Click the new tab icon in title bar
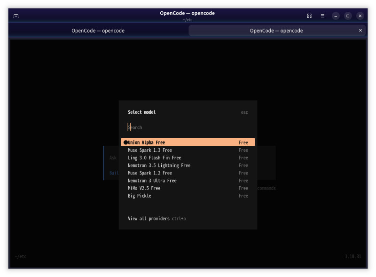 pos(16,16)
